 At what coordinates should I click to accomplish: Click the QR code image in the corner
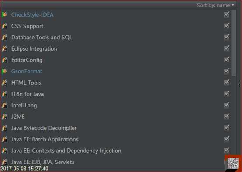[x=233, y=163]
